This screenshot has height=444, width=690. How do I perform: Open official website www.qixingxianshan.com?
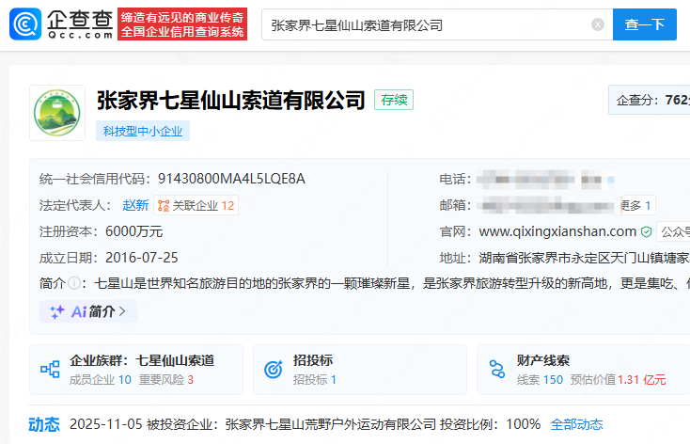[x=557, y=231]
